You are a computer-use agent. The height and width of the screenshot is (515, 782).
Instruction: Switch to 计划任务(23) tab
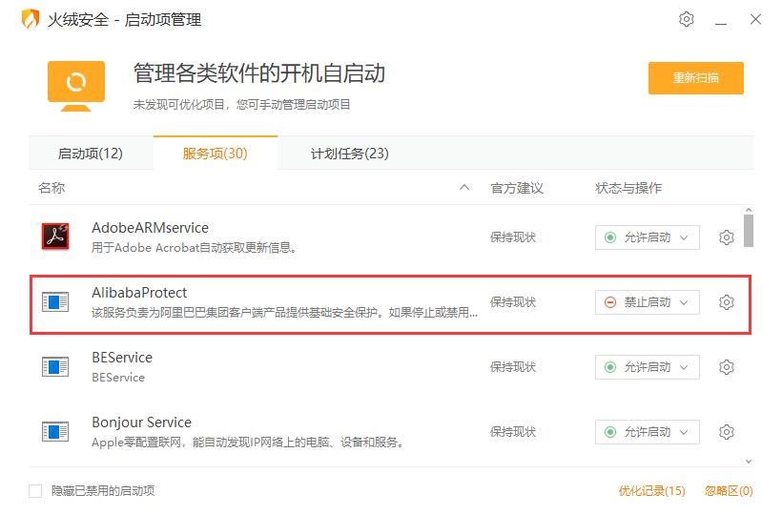point(349,154)
